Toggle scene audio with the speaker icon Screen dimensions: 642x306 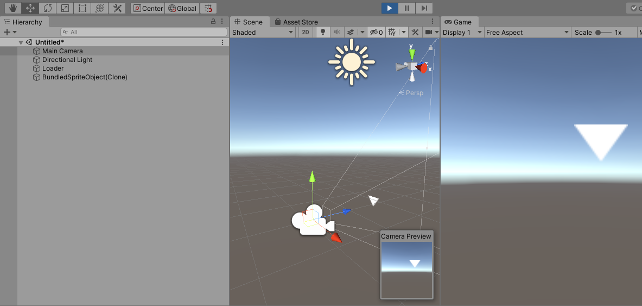click(x=336, y=33)
